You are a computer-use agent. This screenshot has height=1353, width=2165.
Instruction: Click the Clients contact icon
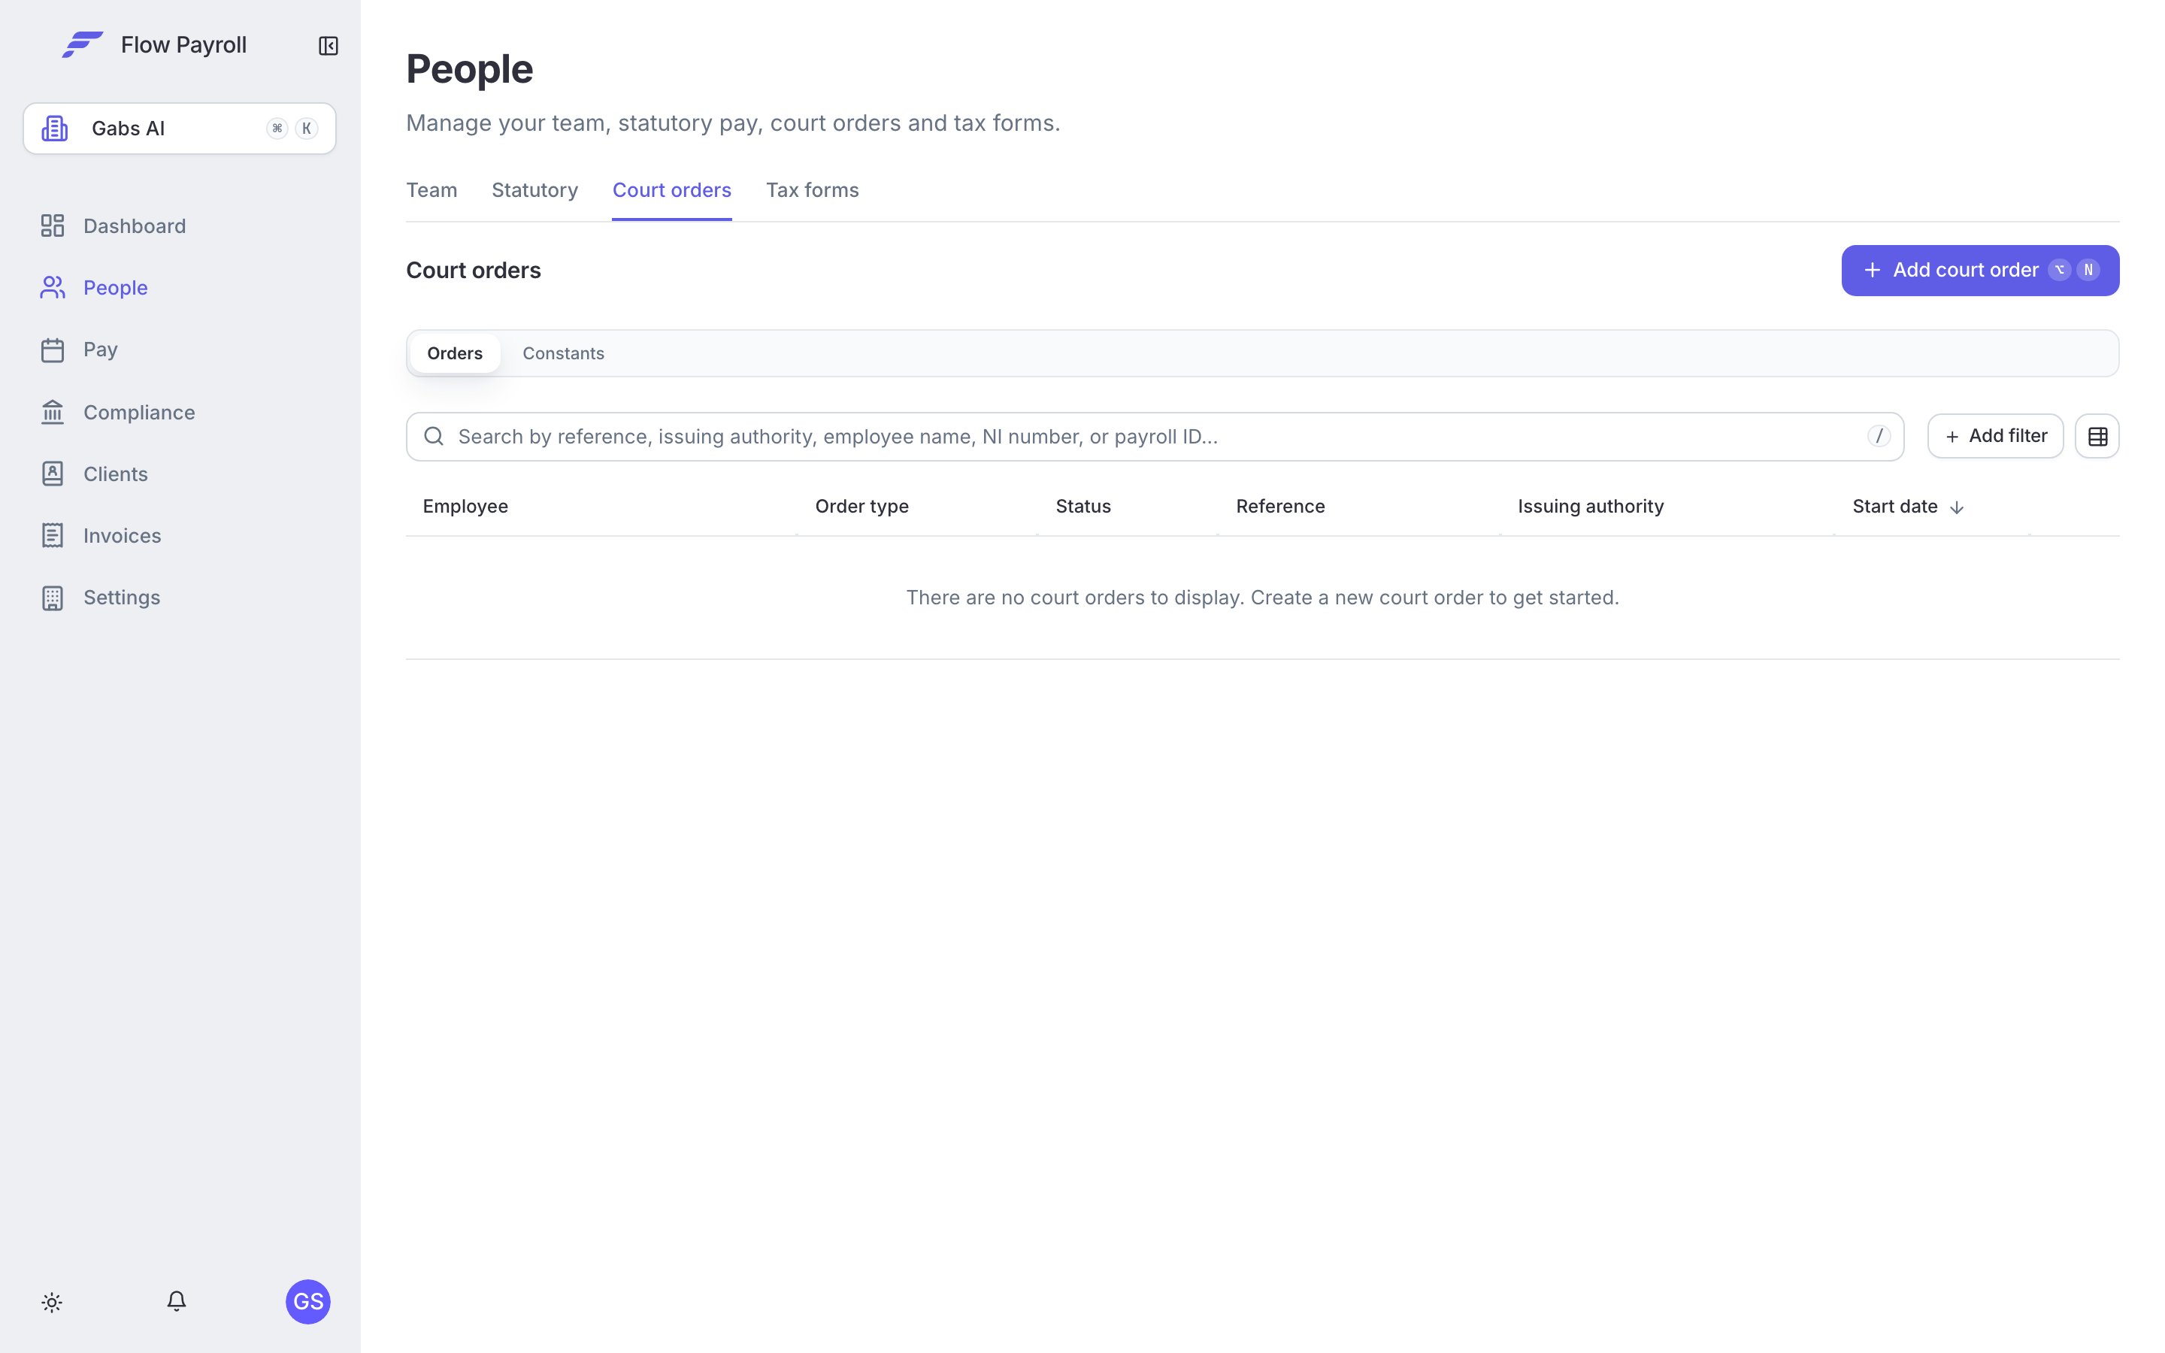tap(53, 474)
